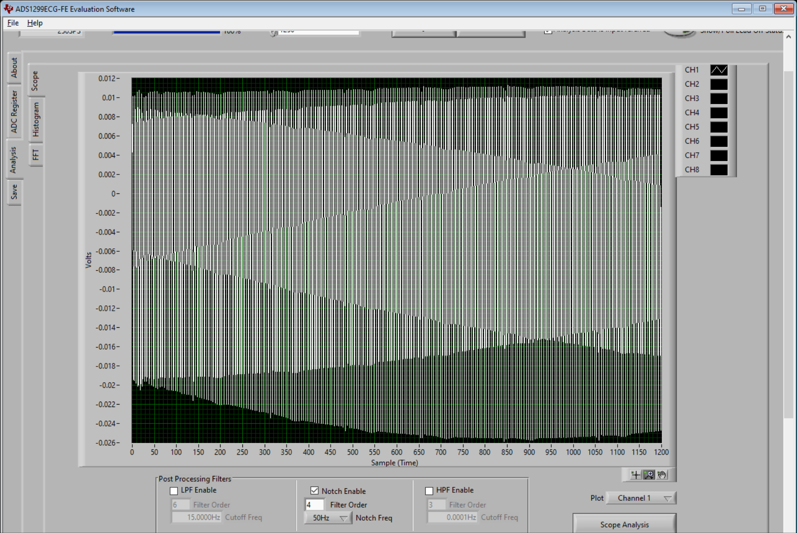The width and height of the screenshot is (797, 533).
Task: Click the "Post Processing Filters" group title
Action: coord(195,479)
